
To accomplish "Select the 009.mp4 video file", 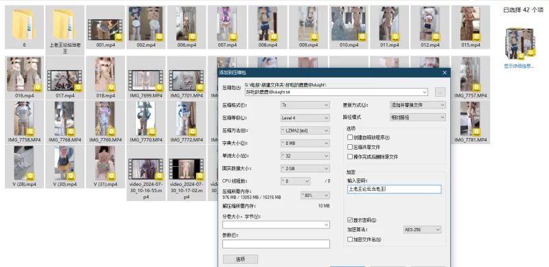I will point(308,27).
